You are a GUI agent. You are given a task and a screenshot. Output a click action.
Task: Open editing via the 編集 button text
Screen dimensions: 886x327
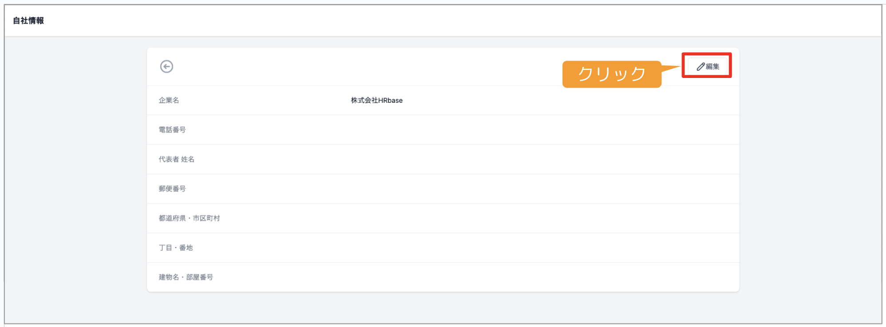pos(713,66)
